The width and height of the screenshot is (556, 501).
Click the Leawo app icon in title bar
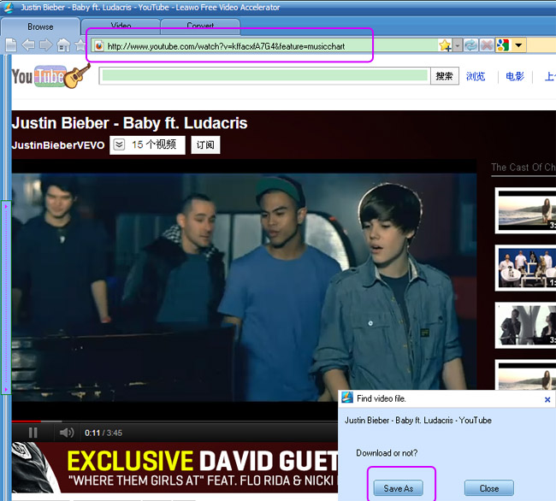pyautogui.click(x=8, y=7)
